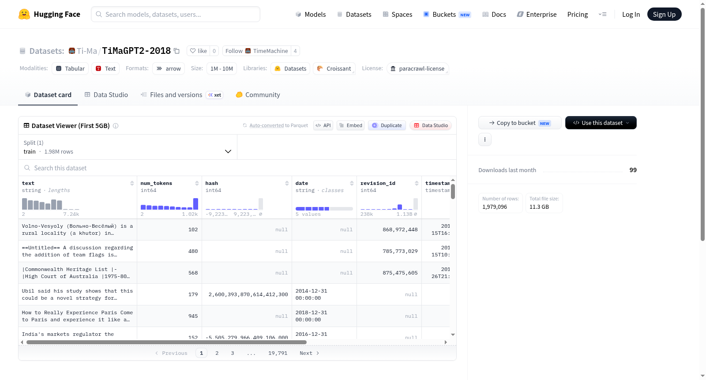Screen dimensions: 706x380
Task: Open the three-dot more options button
Action: (x=485, y=139)
